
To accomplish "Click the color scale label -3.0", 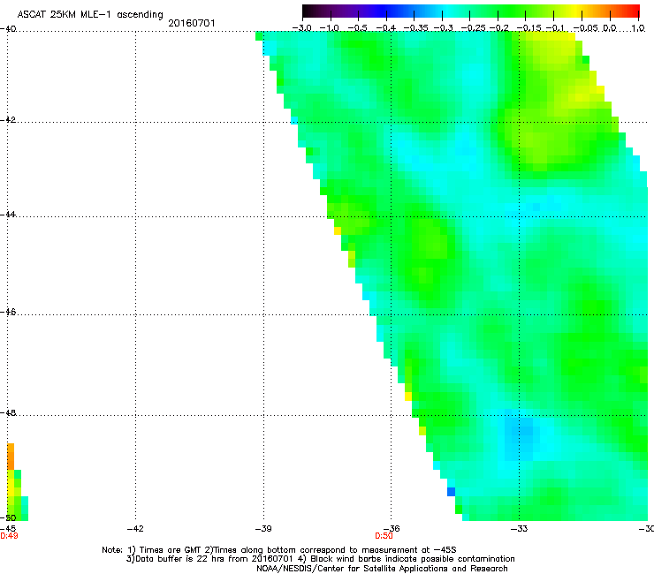I will [301, 28].
